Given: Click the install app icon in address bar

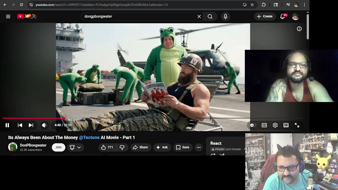Looking at the screenshot, I should tap(245, 4).
